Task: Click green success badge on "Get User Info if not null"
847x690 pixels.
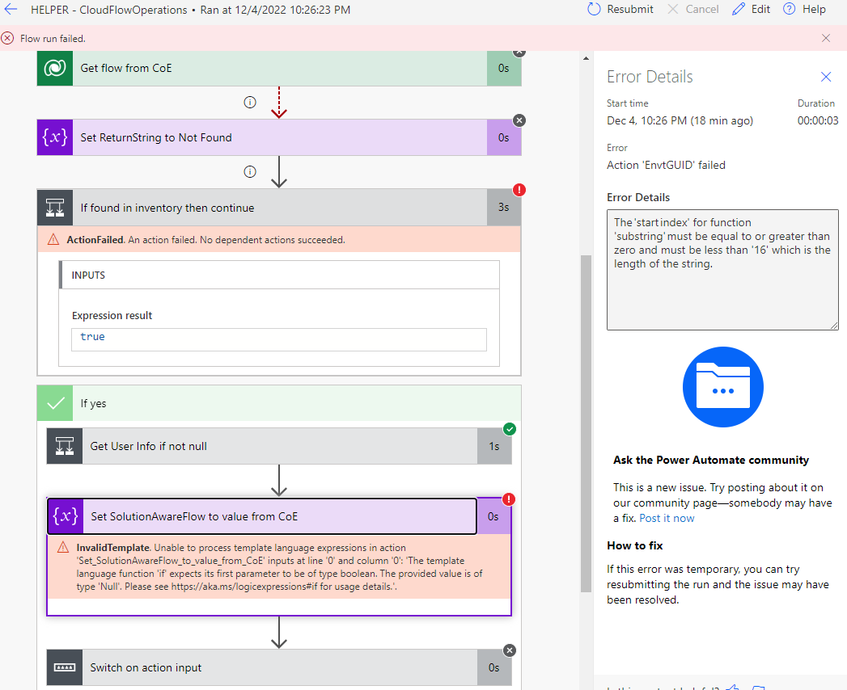Action: (510, 430)
